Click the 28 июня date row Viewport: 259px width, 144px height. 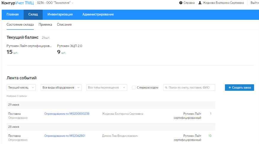[111, 127]
